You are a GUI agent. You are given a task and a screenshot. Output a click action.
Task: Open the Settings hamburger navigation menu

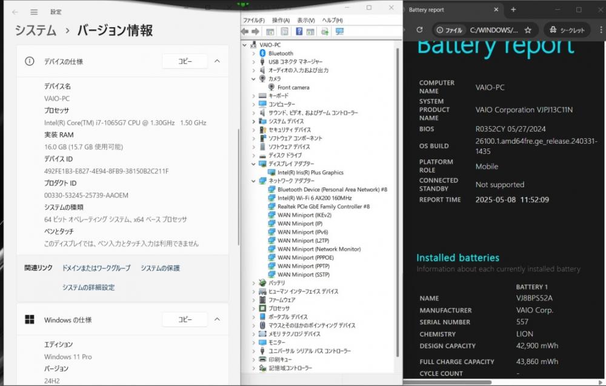click(x=34, y=12)
